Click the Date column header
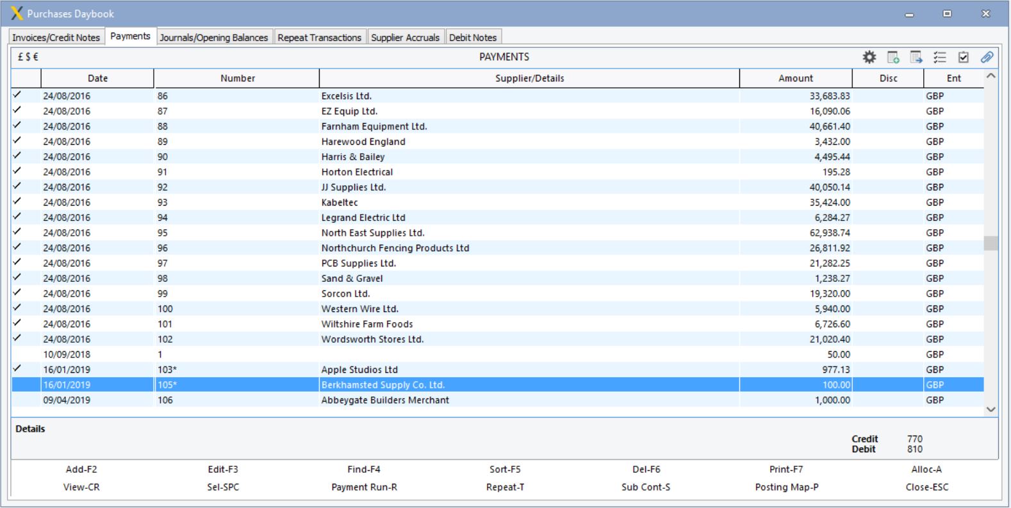 tap(97, 78)
